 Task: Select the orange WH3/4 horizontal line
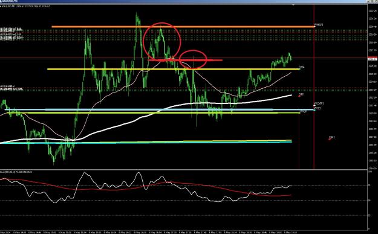click(x=183, y=27)
